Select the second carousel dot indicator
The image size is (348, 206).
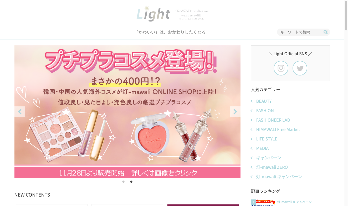pos(131,182)
